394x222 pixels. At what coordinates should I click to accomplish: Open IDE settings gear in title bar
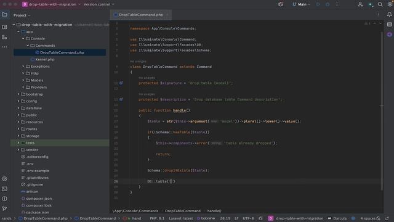click(390, 4)
